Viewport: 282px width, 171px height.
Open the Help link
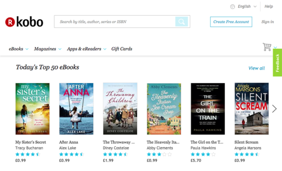pos(268,7)
